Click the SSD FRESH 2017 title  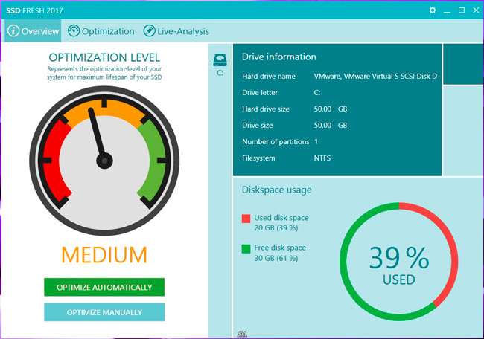(34, 10)
